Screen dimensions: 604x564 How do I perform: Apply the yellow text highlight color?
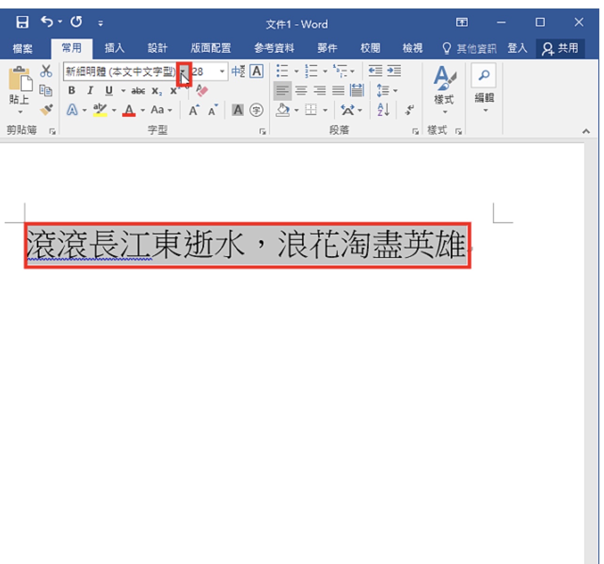(100, 110)
